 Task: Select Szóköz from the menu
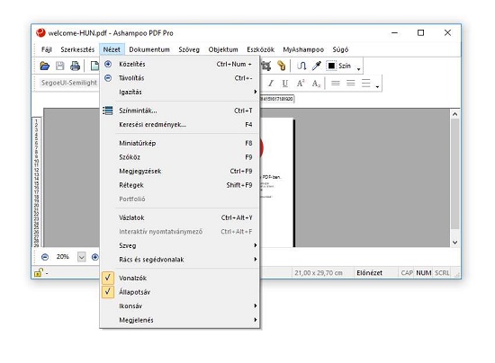(180, 157)
